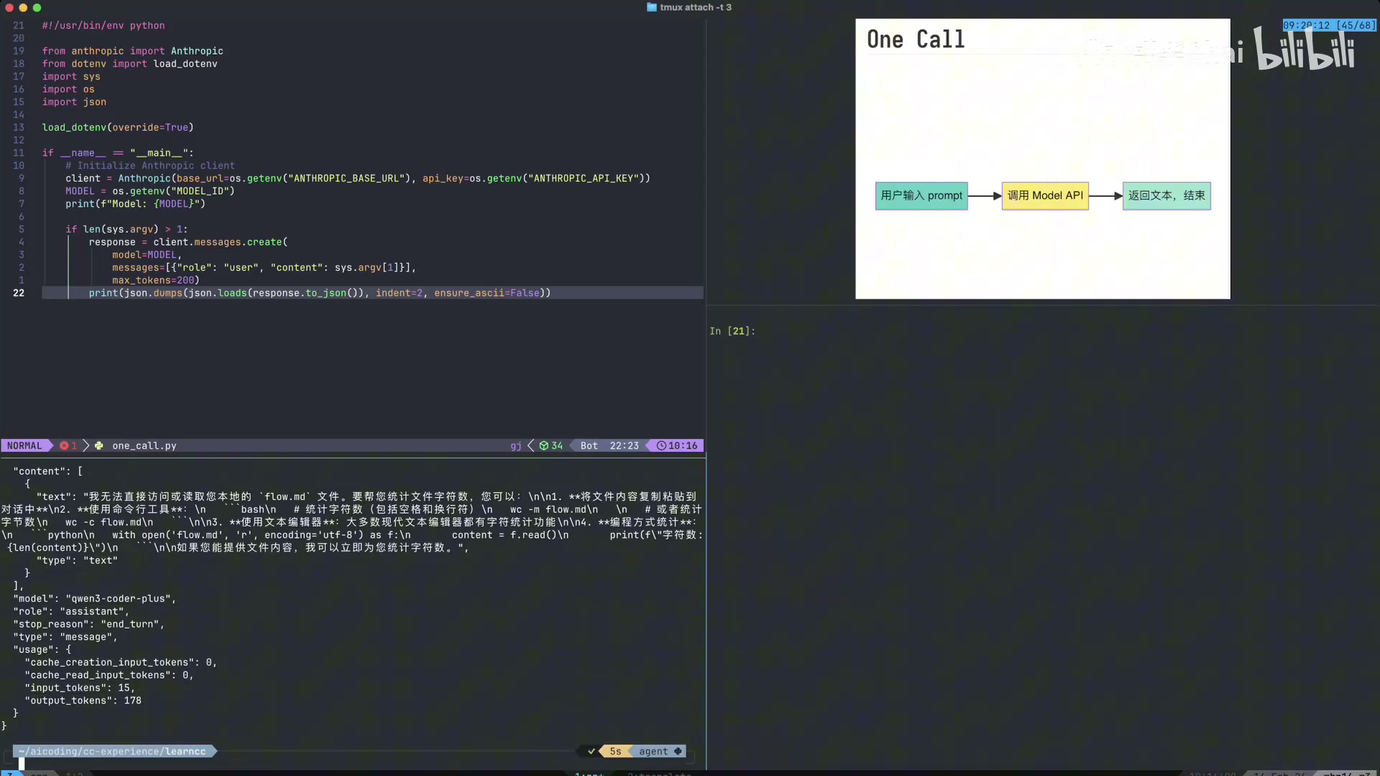Click the agent environment icon in prompt
The height and width of the screenshot is (776, 1380).
(x=678, y=752)
